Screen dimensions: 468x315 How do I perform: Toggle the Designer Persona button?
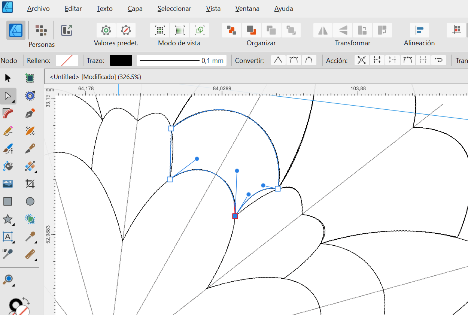coord(16,30)
